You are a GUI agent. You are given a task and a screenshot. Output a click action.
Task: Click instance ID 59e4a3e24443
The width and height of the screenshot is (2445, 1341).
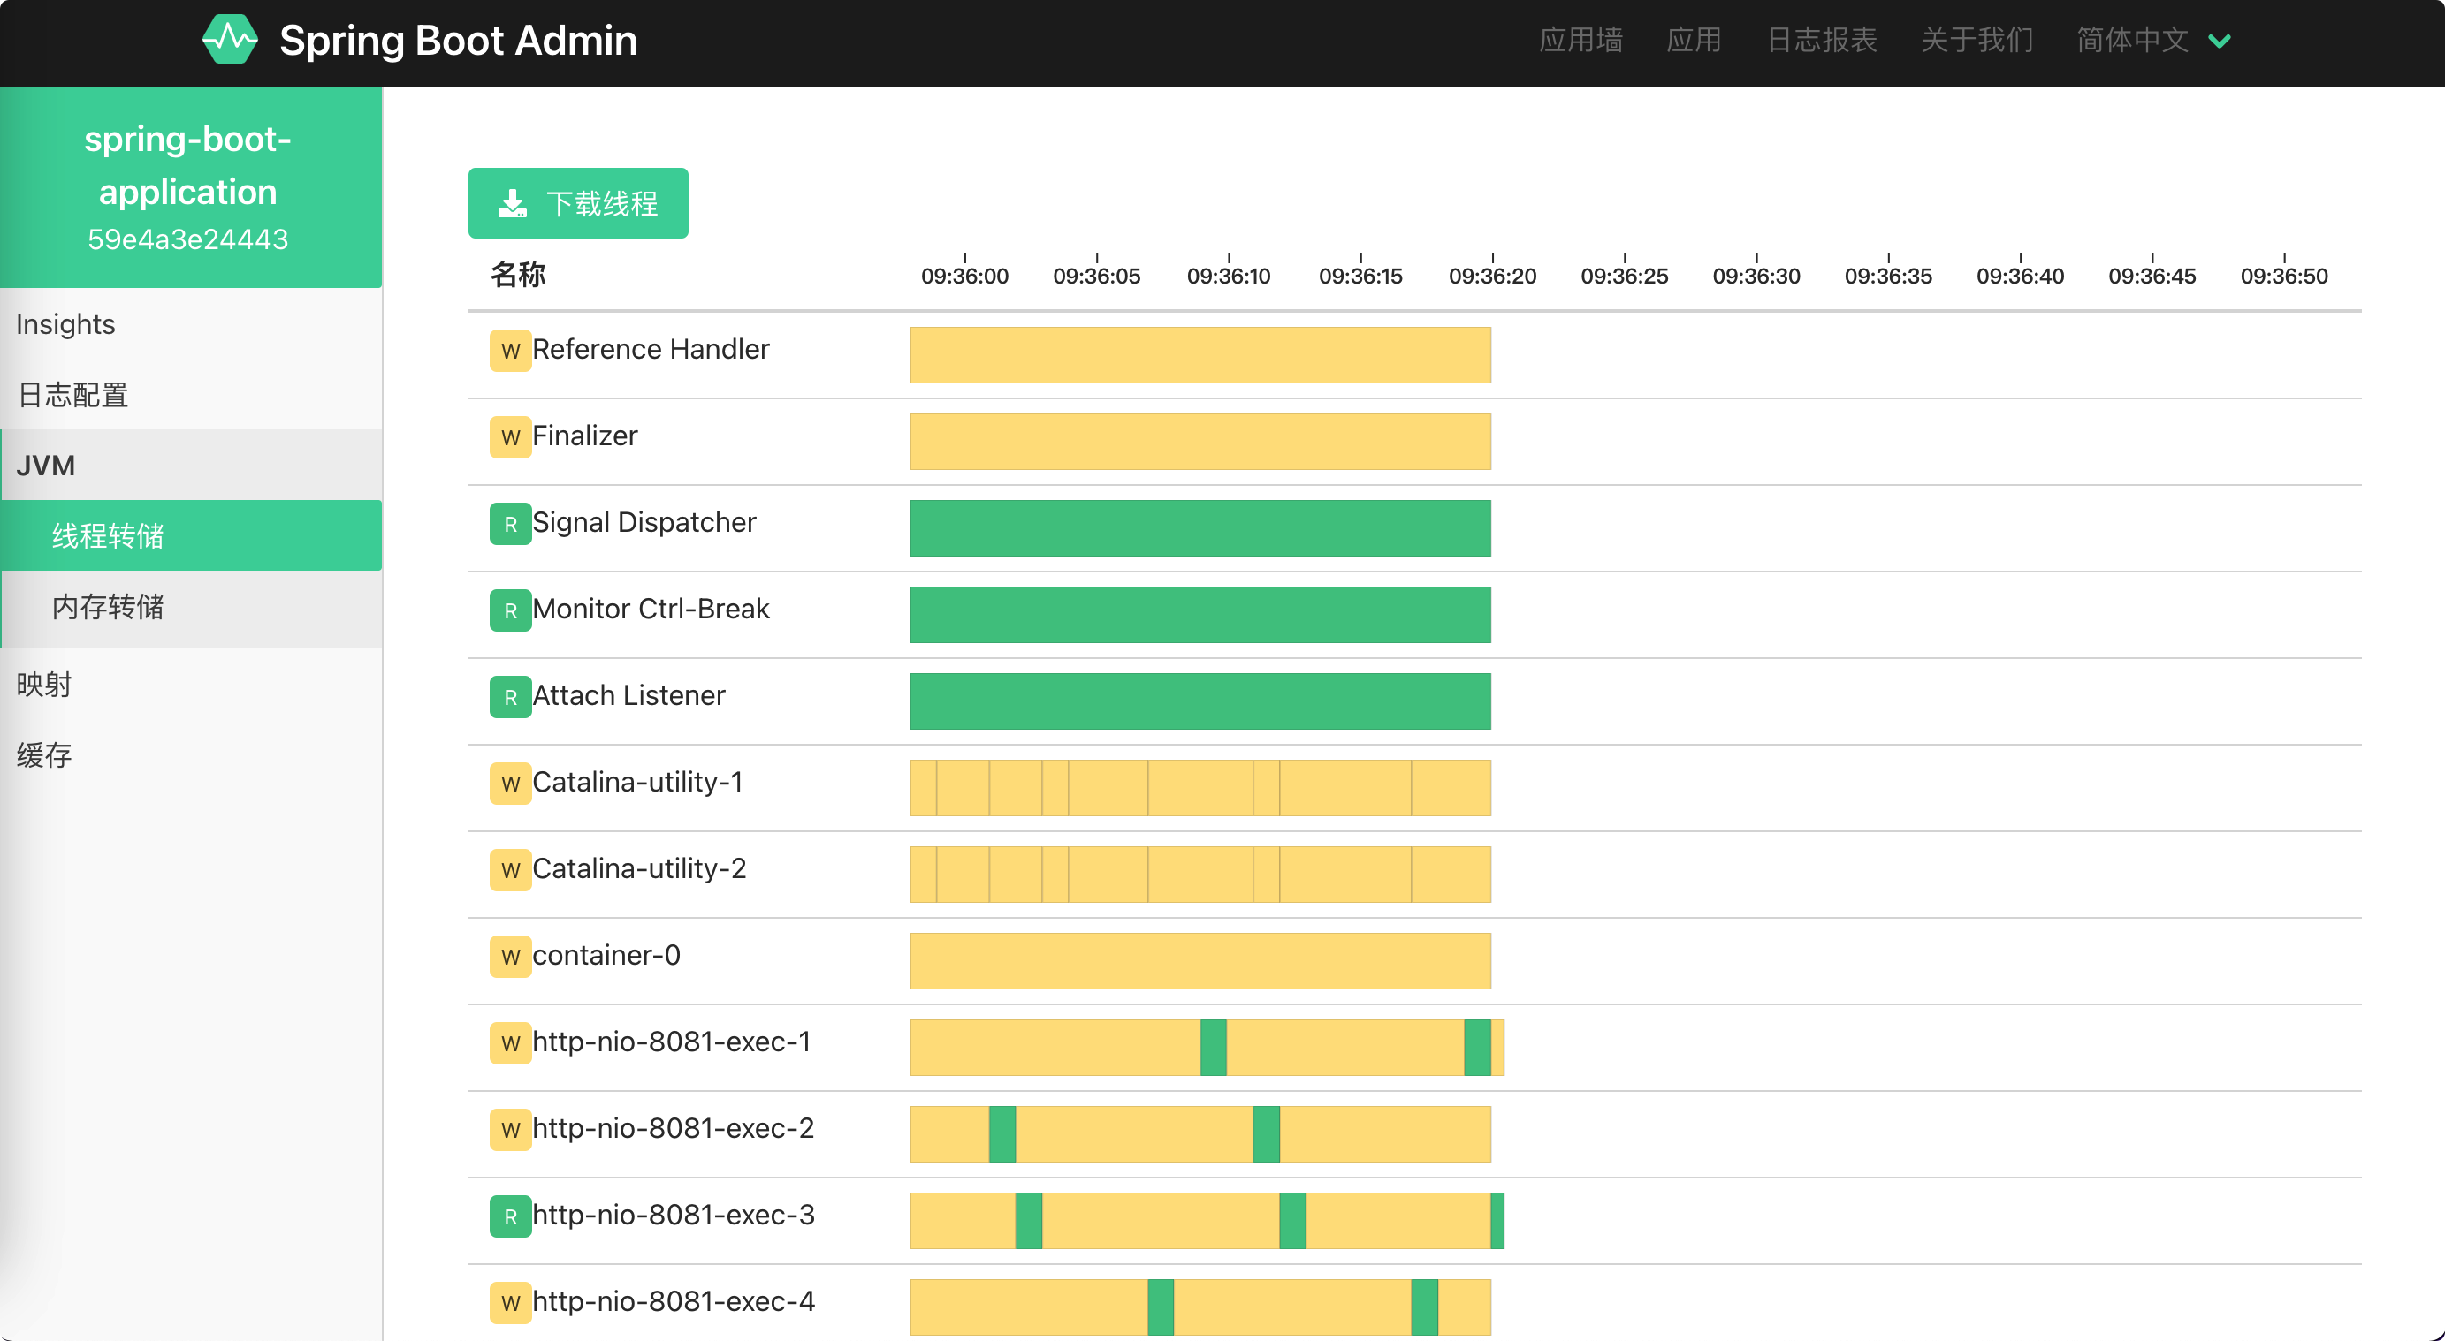point(188,239)
